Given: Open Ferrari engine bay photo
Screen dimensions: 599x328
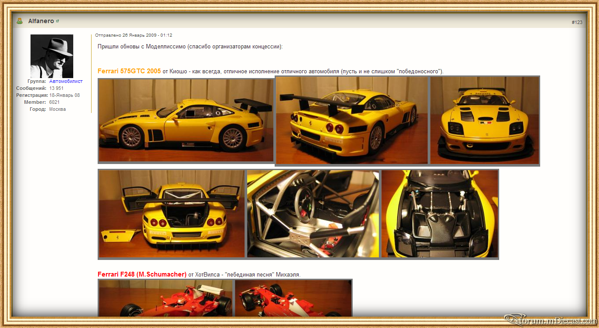Looking at the screenshot, I should (x=440, y=214).
